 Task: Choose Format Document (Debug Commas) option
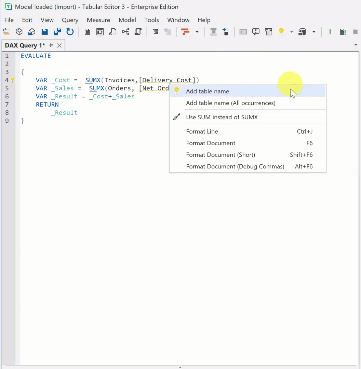click(x=248, y=167)
